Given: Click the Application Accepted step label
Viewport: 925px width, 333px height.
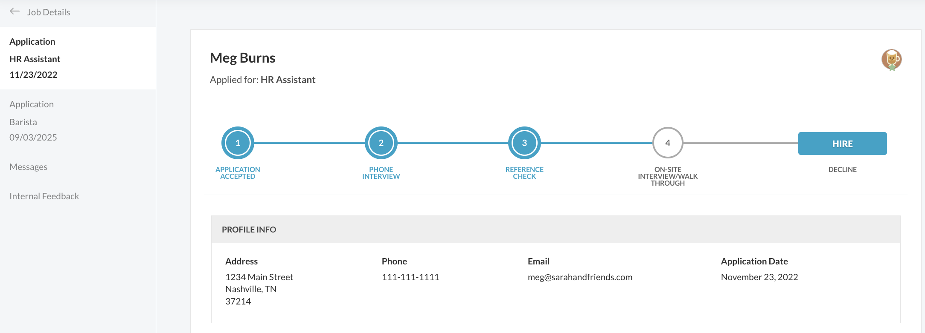Looking at the screenshot, I should pyautogui.click(x=238, y=173).
